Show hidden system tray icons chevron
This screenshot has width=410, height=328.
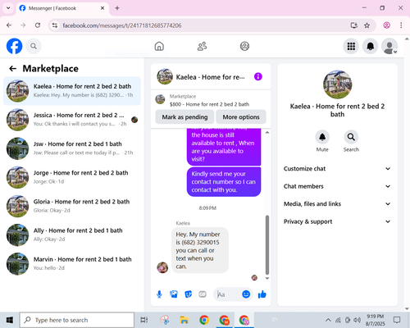point(328,320)
